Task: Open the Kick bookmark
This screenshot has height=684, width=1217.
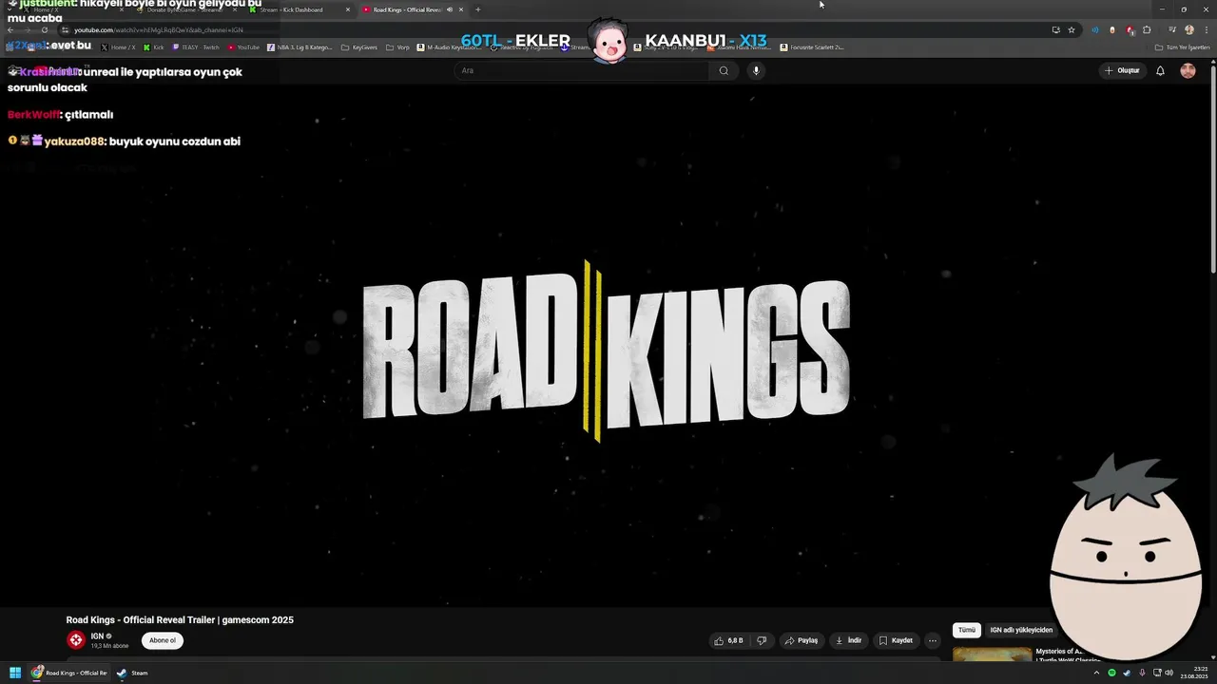Action: pos(153,47)
